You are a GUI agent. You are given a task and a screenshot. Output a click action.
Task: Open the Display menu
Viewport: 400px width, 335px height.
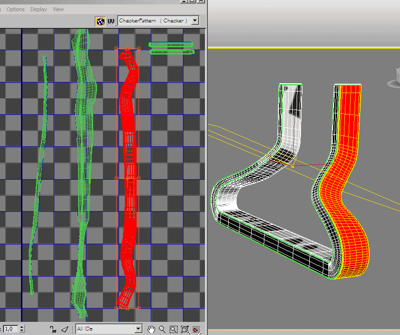click(x=39, y=9)
